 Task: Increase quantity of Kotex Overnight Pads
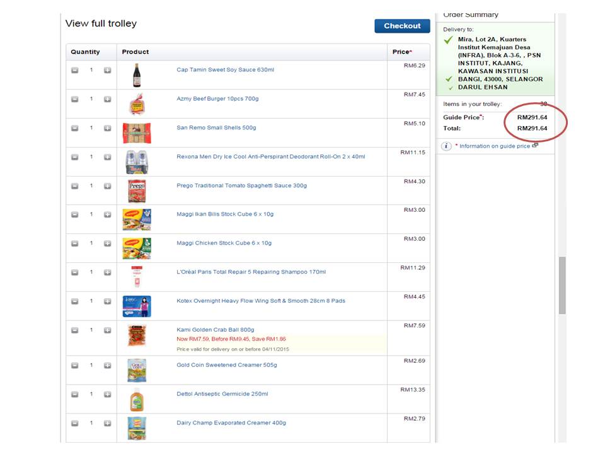tap(107, 301)
